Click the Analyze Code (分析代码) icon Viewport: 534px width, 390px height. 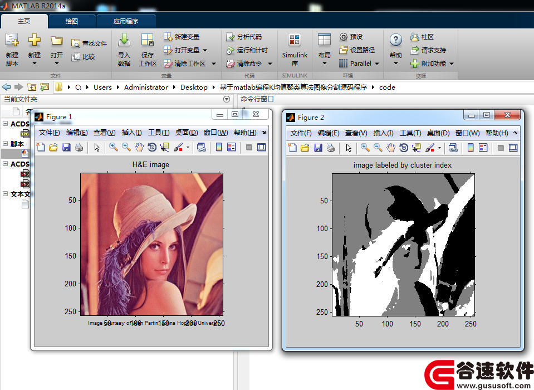click(x=230, y=37)
